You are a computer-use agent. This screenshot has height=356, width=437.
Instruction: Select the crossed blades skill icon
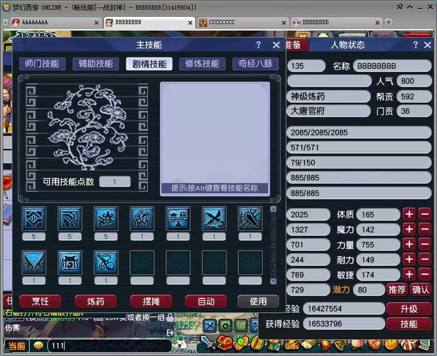coord(214,218)
